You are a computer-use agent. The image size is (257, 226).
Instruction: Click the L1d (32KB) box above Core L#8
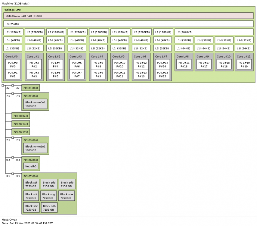[x=184, y=40]
